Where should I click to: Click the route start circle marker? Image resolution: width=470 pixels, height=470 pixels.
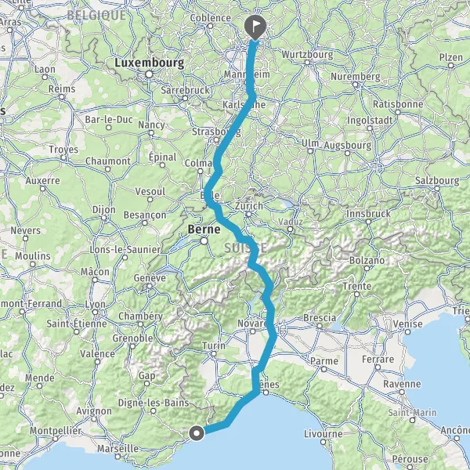(x=197, y=433)
